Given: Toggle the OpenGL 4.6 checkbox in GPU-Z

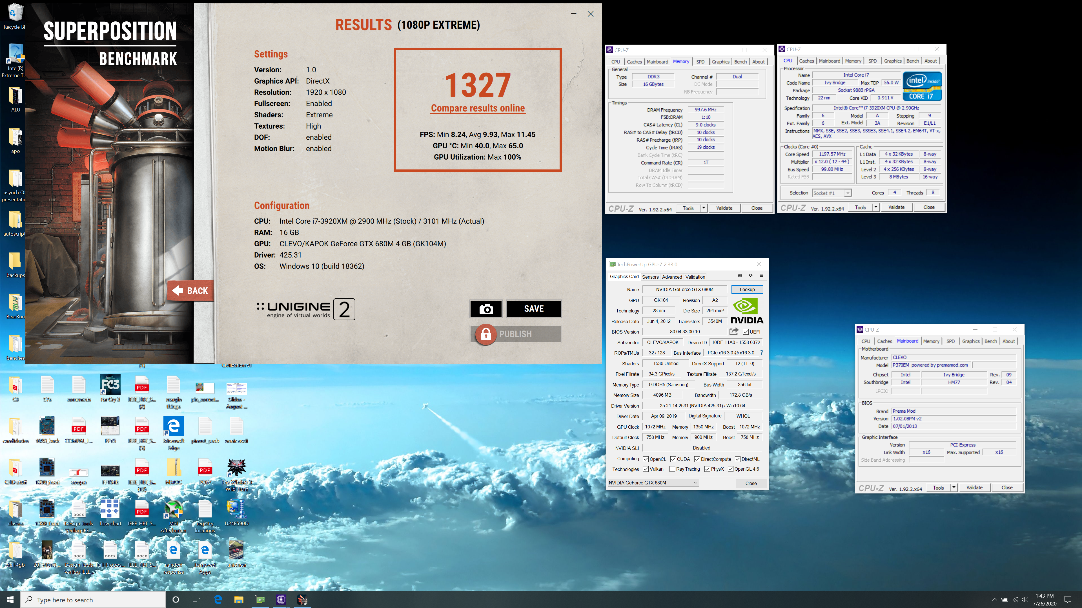Looking at the screenshot, I should pos(731,469).
